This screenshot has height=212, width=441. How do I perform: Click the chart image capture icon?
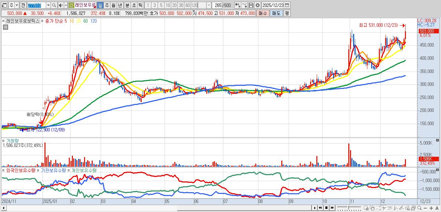click(x=414, y=208)
